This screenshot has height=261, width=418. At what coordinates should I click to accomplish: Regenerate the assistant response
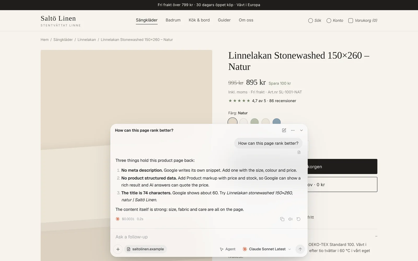pos(298,219)
